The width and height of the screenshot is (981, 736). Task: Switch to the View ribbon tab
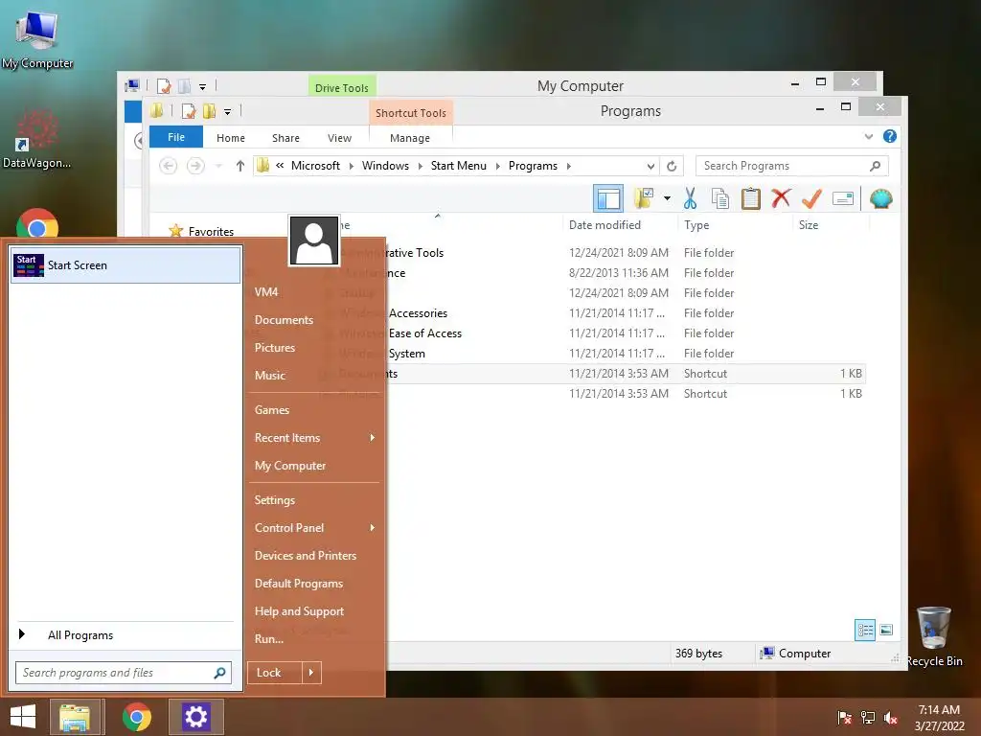[x=340, y=138]
